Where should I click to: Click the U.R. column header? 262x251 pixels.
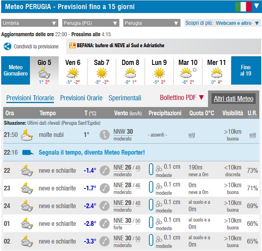(x=252, y=113)
